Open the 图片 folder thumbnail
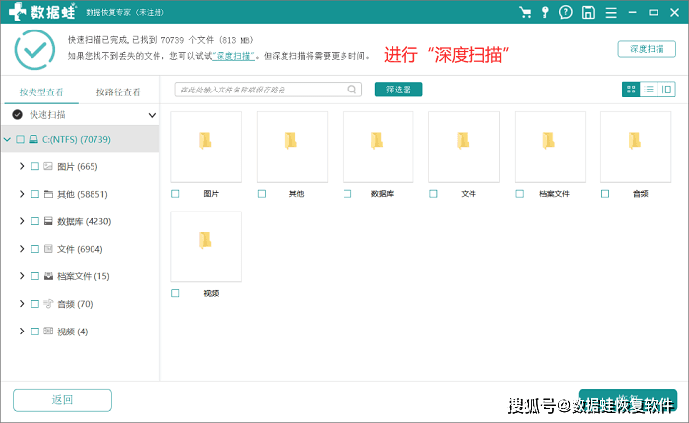The image size is (689, 423). coord(206,147)
